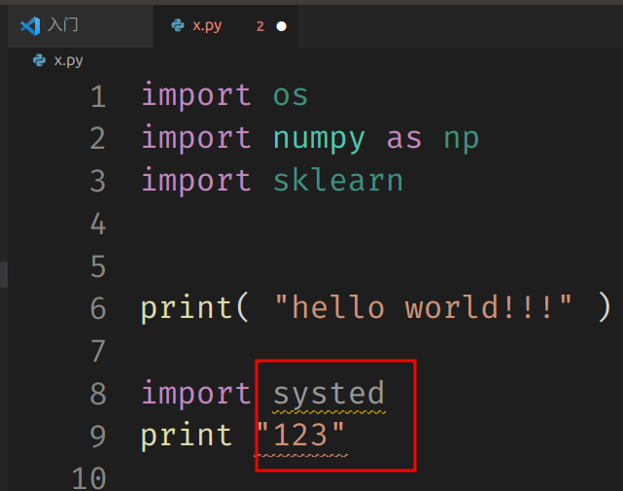Click the word 'sklearn' on line 3

pos(338,180)
